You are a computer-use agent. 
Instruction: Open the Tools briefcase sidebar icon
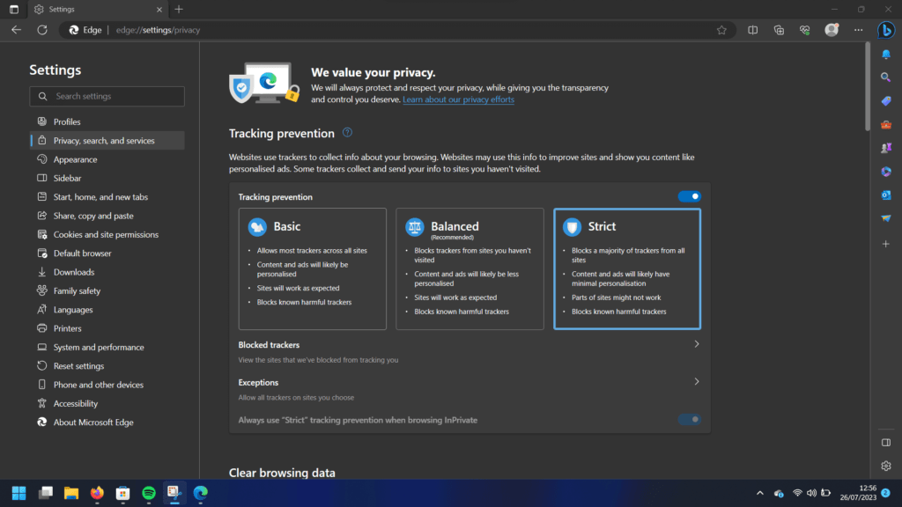point(886,125)
